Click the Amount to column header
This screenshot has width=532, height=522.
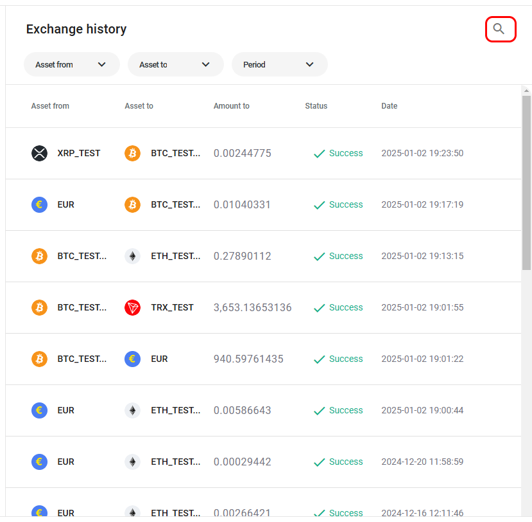pos(231,106)
